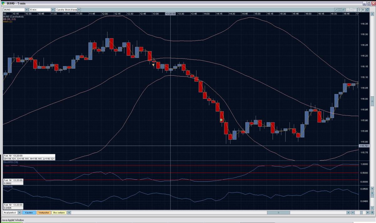Click the Box setzen button
The height and width of the screenshot is (223, 376).
coord(59,213)
